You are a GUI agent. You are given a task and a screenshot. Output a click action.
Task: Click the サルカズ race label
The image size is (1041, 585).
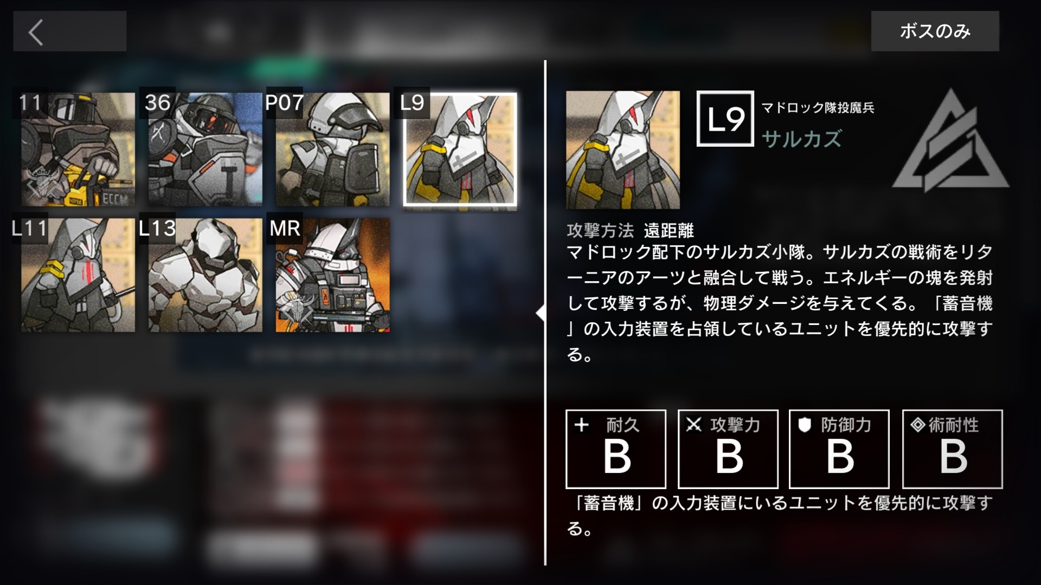pos(801,139)
